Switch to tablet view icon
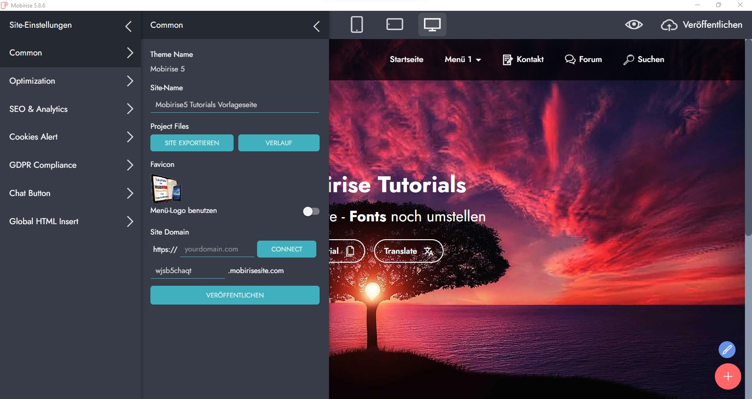752x399 pixels. [394, 24]
